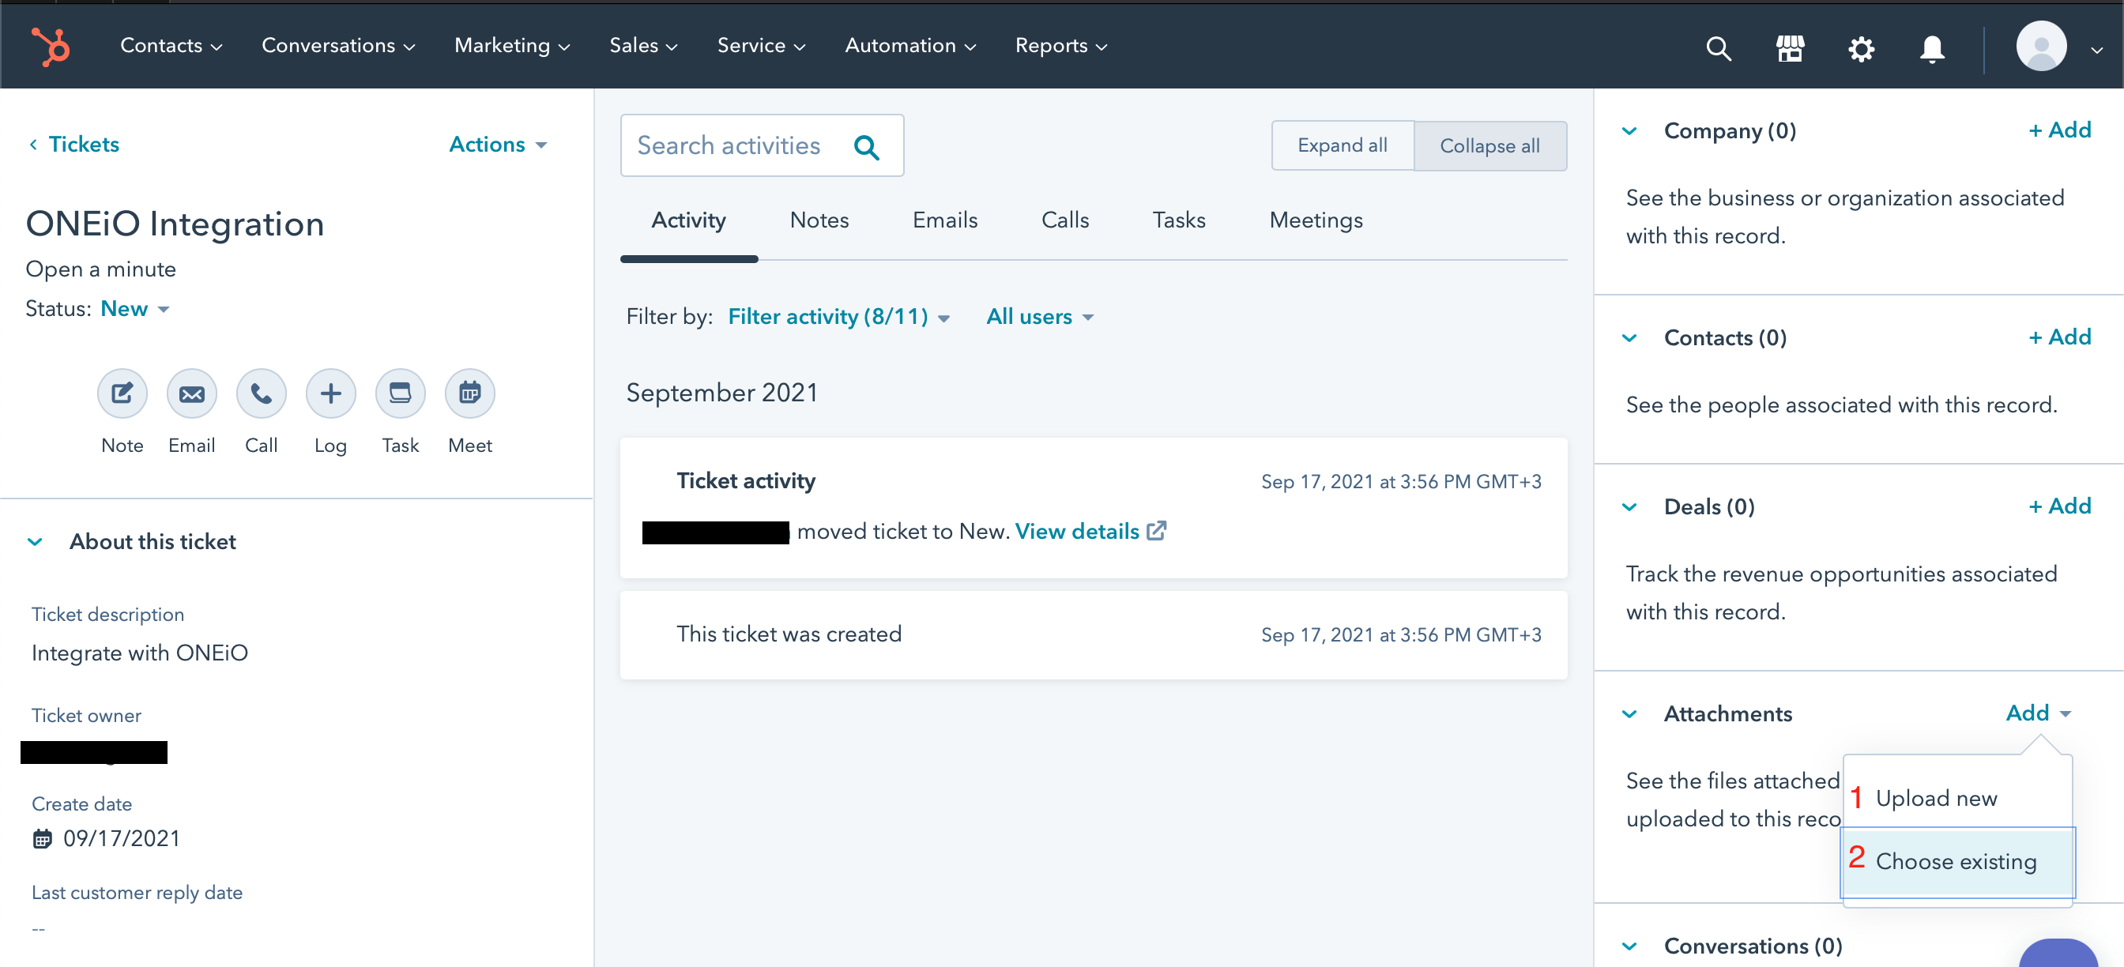2124x967 pixels.
Task: Collapse the About this ticket section
Action: point(35,542)
